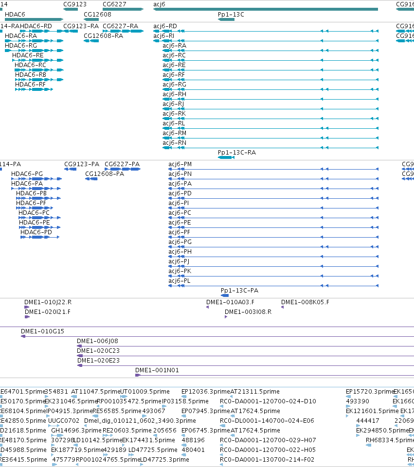Select the DME1-006J08 BAC label
This screenshot has width=414, height=467.
pyautogui.click(x=97, y=341)
